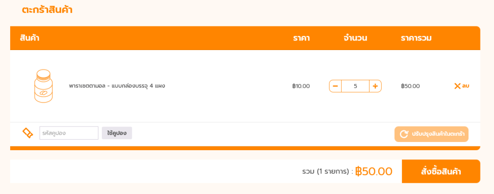Click the ตะกร้าสินค้า page heading
Viewport: 494px width, 194px height.
coord(47,10)
